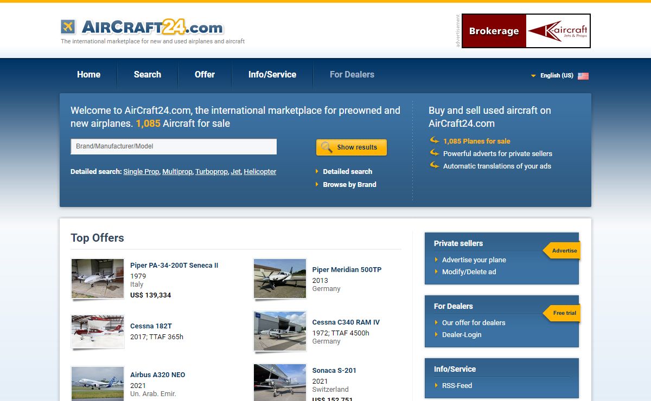Screen dimensions: 651x401
Task: Open the Dealer-Login link
Action: 462,335
